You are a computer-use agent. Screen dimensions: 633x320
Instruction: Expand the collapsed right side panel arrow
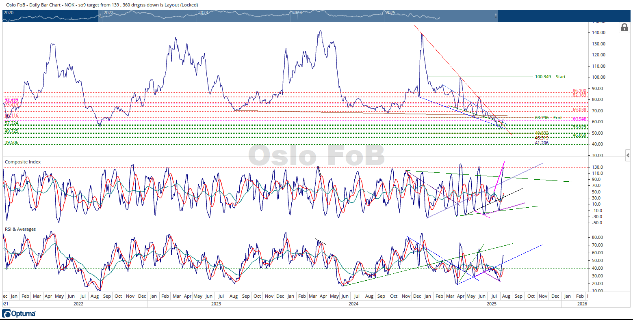[628, 155]
